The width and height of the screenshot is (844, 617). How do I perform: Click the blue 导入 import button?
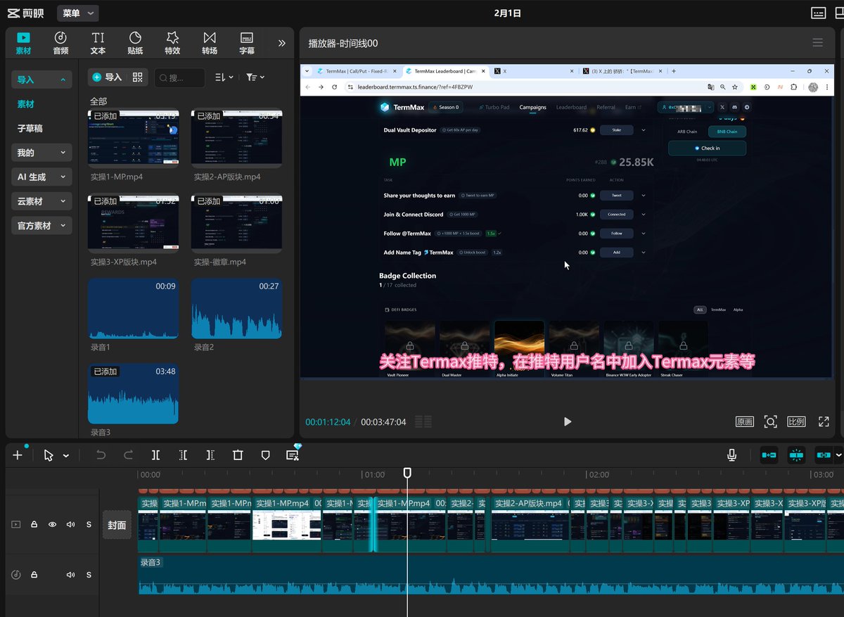coord(108,77)
